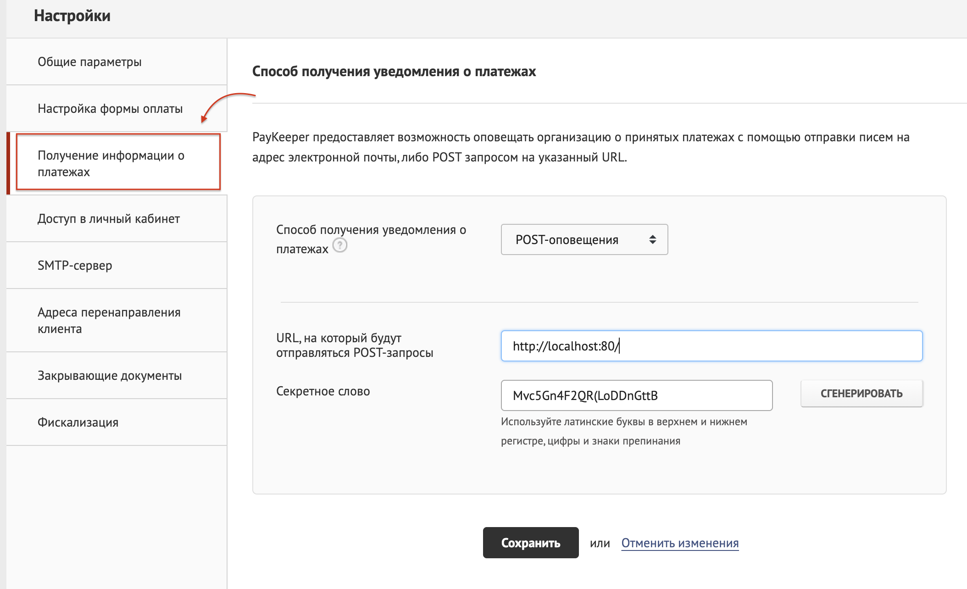The width and height of the screenshot is (967, 589).
Task: Click the Секретное слово field label
Action: 323,391
